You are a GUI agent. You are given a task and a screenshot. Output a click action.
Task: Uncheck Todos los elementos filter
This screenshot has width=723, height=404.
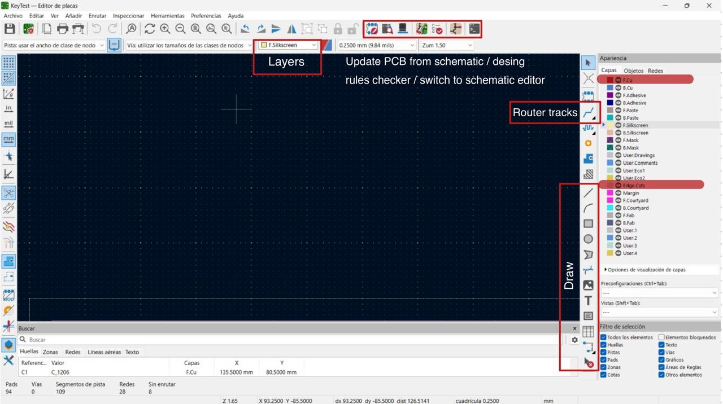604,337
